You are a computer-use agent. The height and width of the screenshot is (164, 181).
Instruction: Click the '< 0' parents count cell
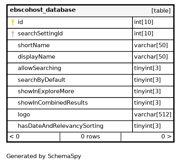pos(34,137)
